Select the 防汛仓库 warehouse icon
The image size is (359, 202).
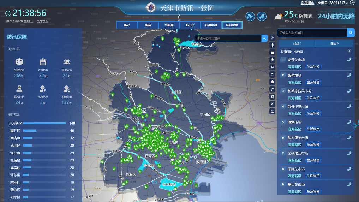pyautogui.click(x=43, y=62)
